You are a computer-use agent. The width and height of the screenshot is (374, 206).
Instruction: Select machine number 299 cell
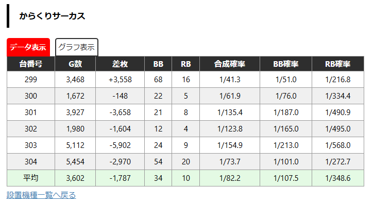31,80
